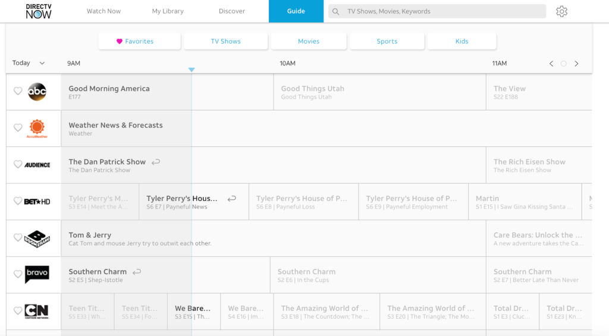Favorite the Boomerang channel heart
This screenshot has width=609, height=336.
tap(18, 237)
